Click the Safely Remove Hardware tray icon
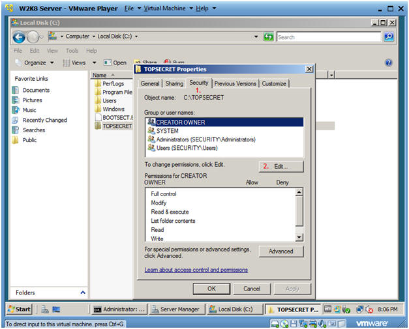 (x=346, y=309)
